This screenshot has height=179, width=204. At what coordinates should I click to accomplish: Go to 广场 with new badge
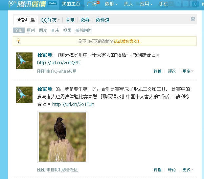93,4
